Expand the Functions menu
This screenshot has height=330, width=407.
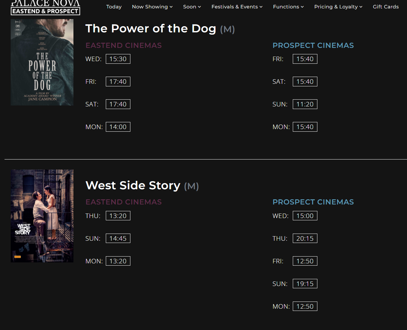tap(288, 7)
